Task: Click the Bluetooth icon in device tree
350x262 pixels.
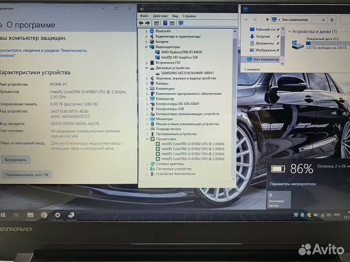Action: (152, 31)
